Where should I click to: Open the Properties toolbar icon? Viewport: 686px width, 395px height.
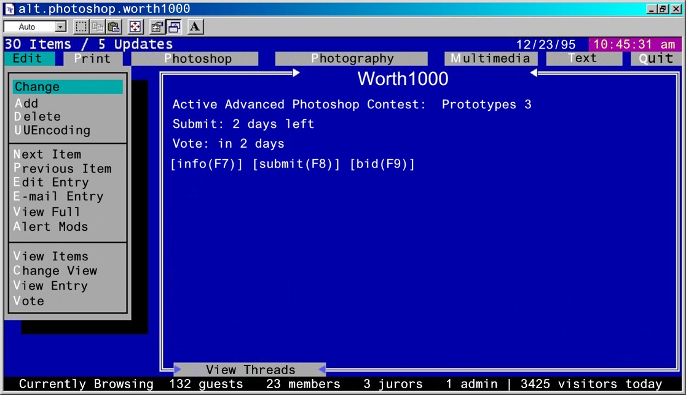coord(157,26)
